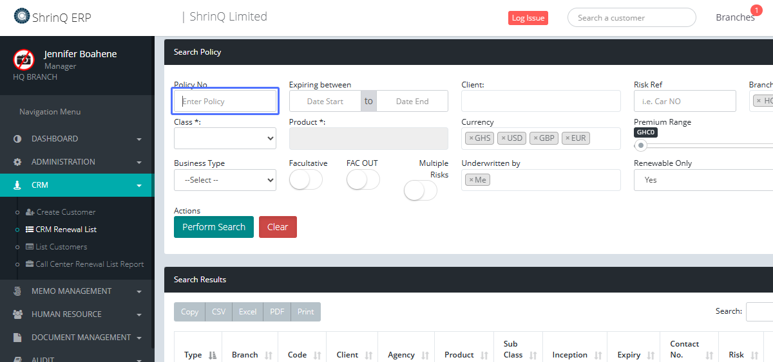Click the Premium Range slider handle
This screenshot has width=773, height=362.
pos(641,145)
